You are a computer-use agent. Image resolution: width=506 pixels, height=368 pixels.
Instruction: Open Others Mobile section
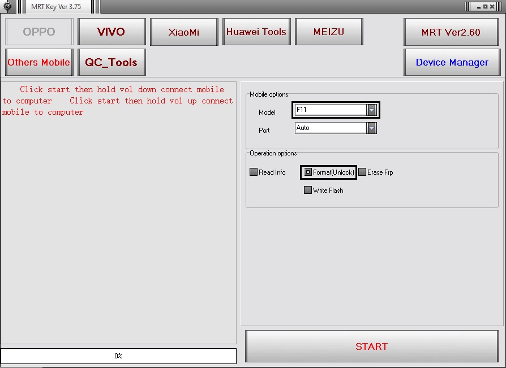coord(39,62)
